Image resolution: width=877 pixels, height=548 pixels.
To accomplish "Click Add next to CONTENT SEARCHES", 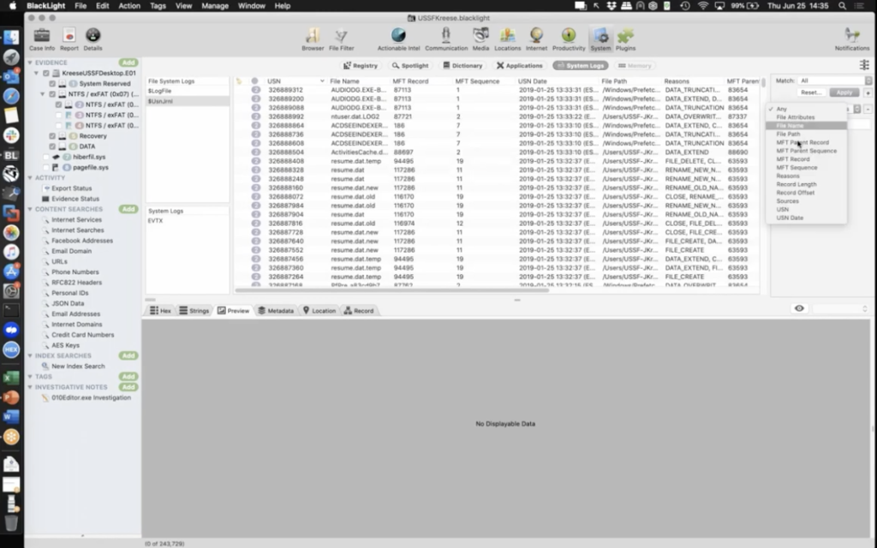I will 128,209.
